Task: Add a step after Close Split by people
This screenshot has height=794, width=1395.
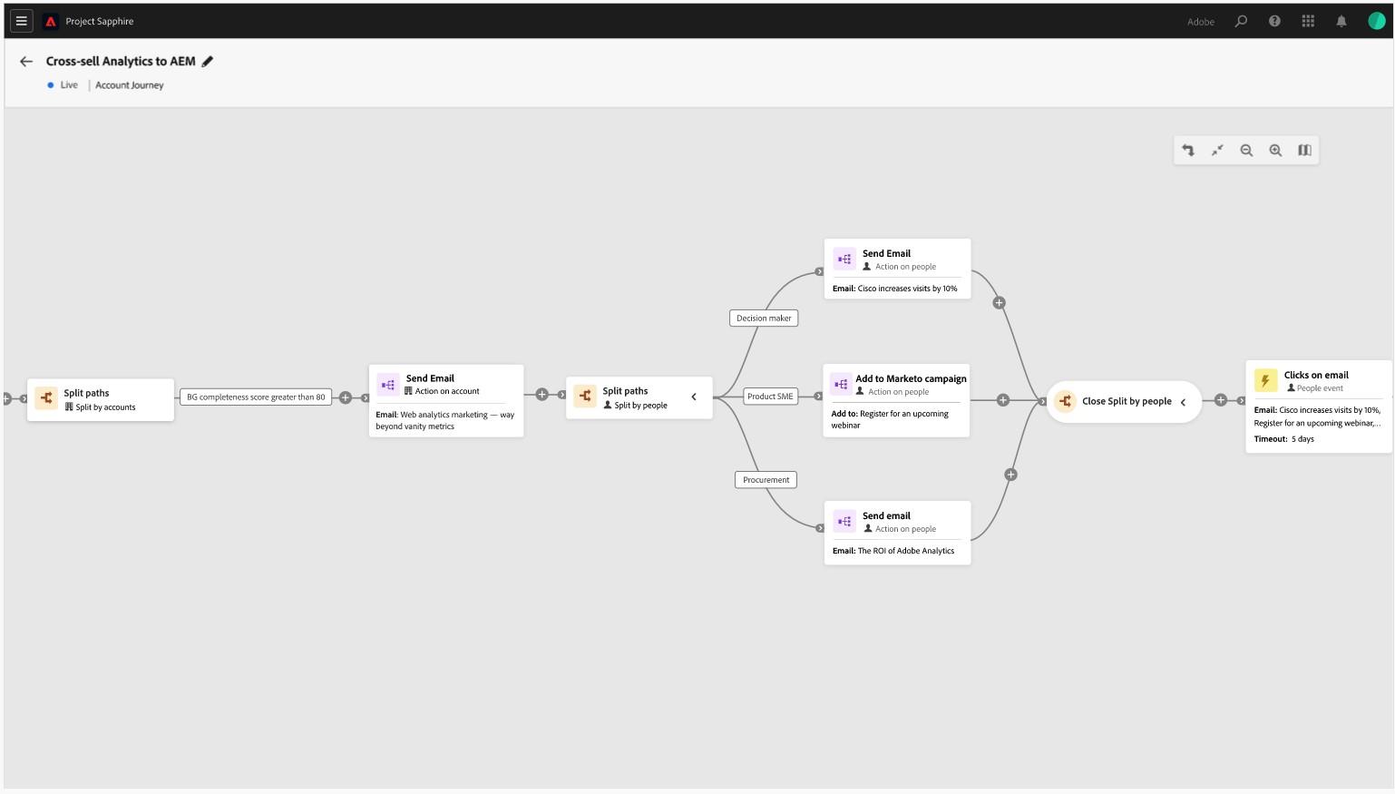Action: 1221,400
